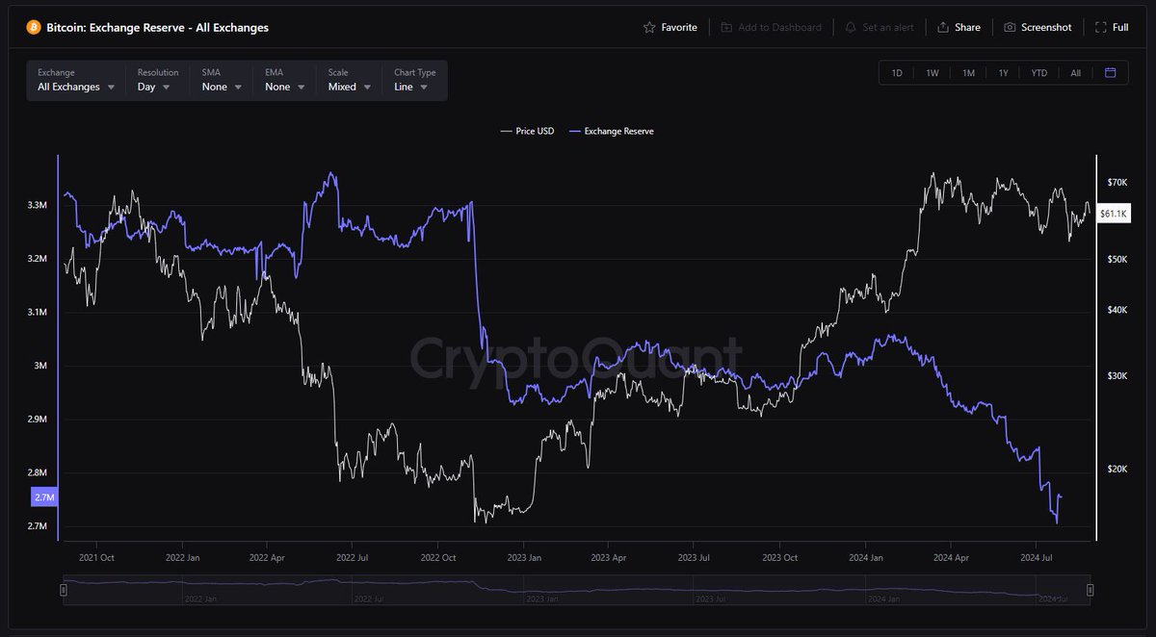Click the 3M left axis label

pos(40,366)
